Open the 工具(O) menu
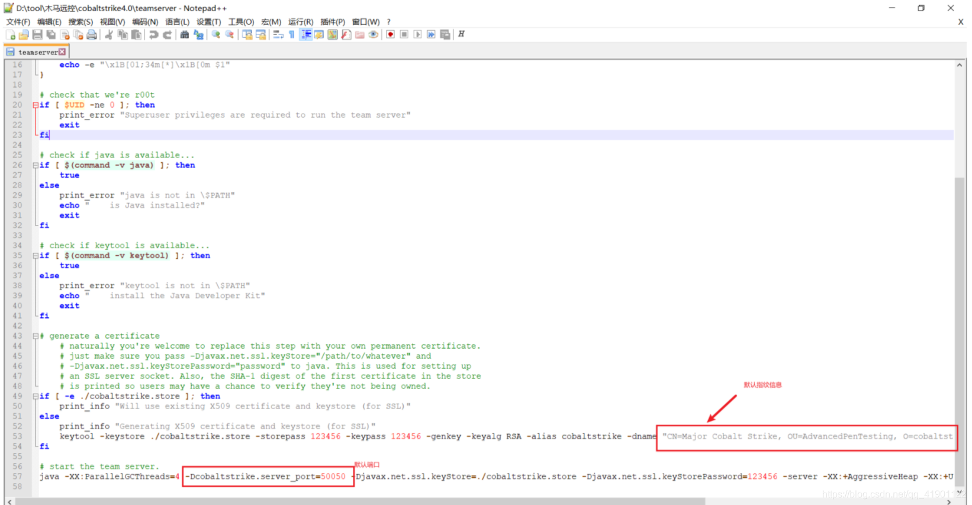Viewport: 972px width, 505px height. (x=241, y=22)
